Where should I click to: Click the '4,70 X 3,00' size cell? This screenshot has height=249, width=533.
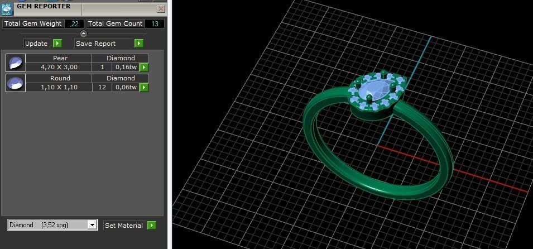pos(59,68)
